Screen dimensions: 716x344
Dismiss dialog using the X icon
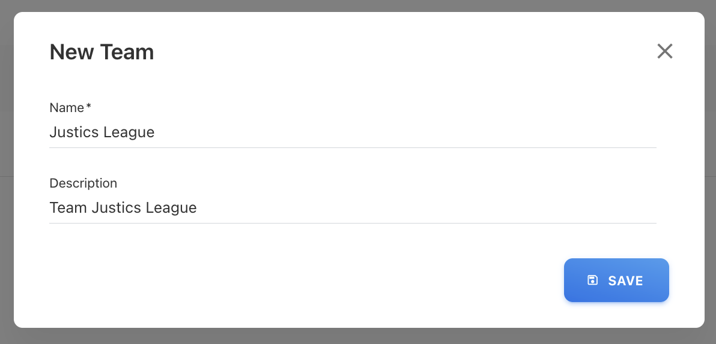coord(664,52)
